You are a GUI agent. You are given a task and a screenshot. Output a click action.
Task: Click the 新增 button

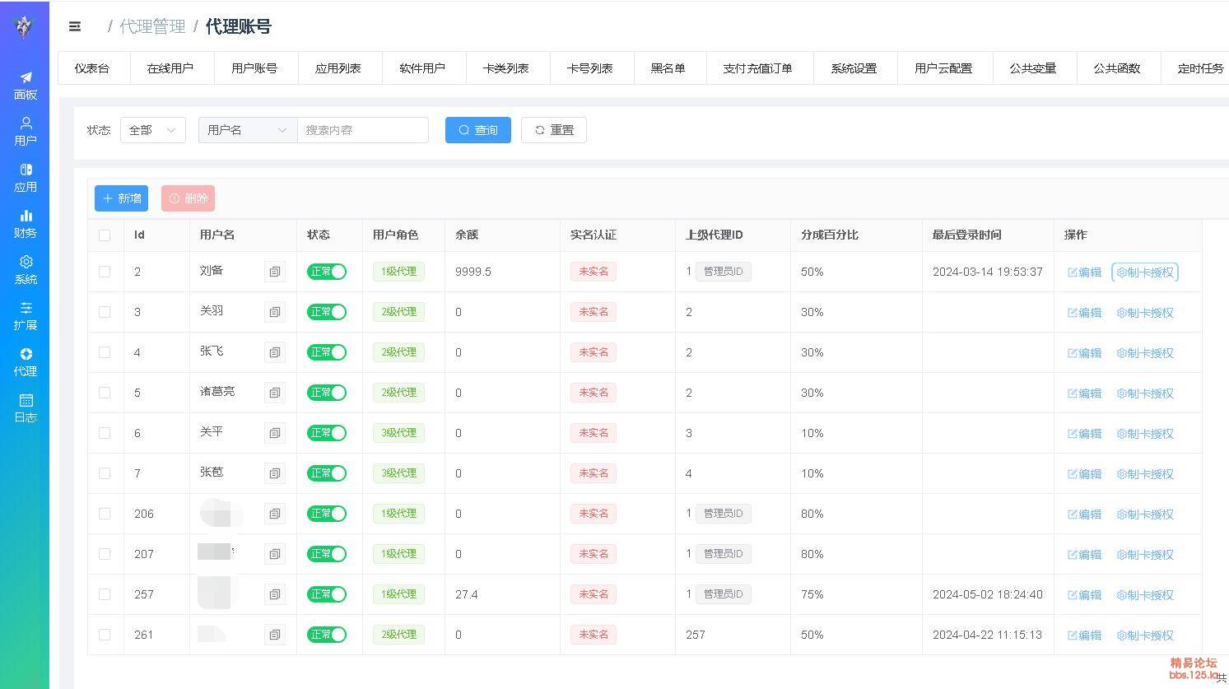(121, 198)
